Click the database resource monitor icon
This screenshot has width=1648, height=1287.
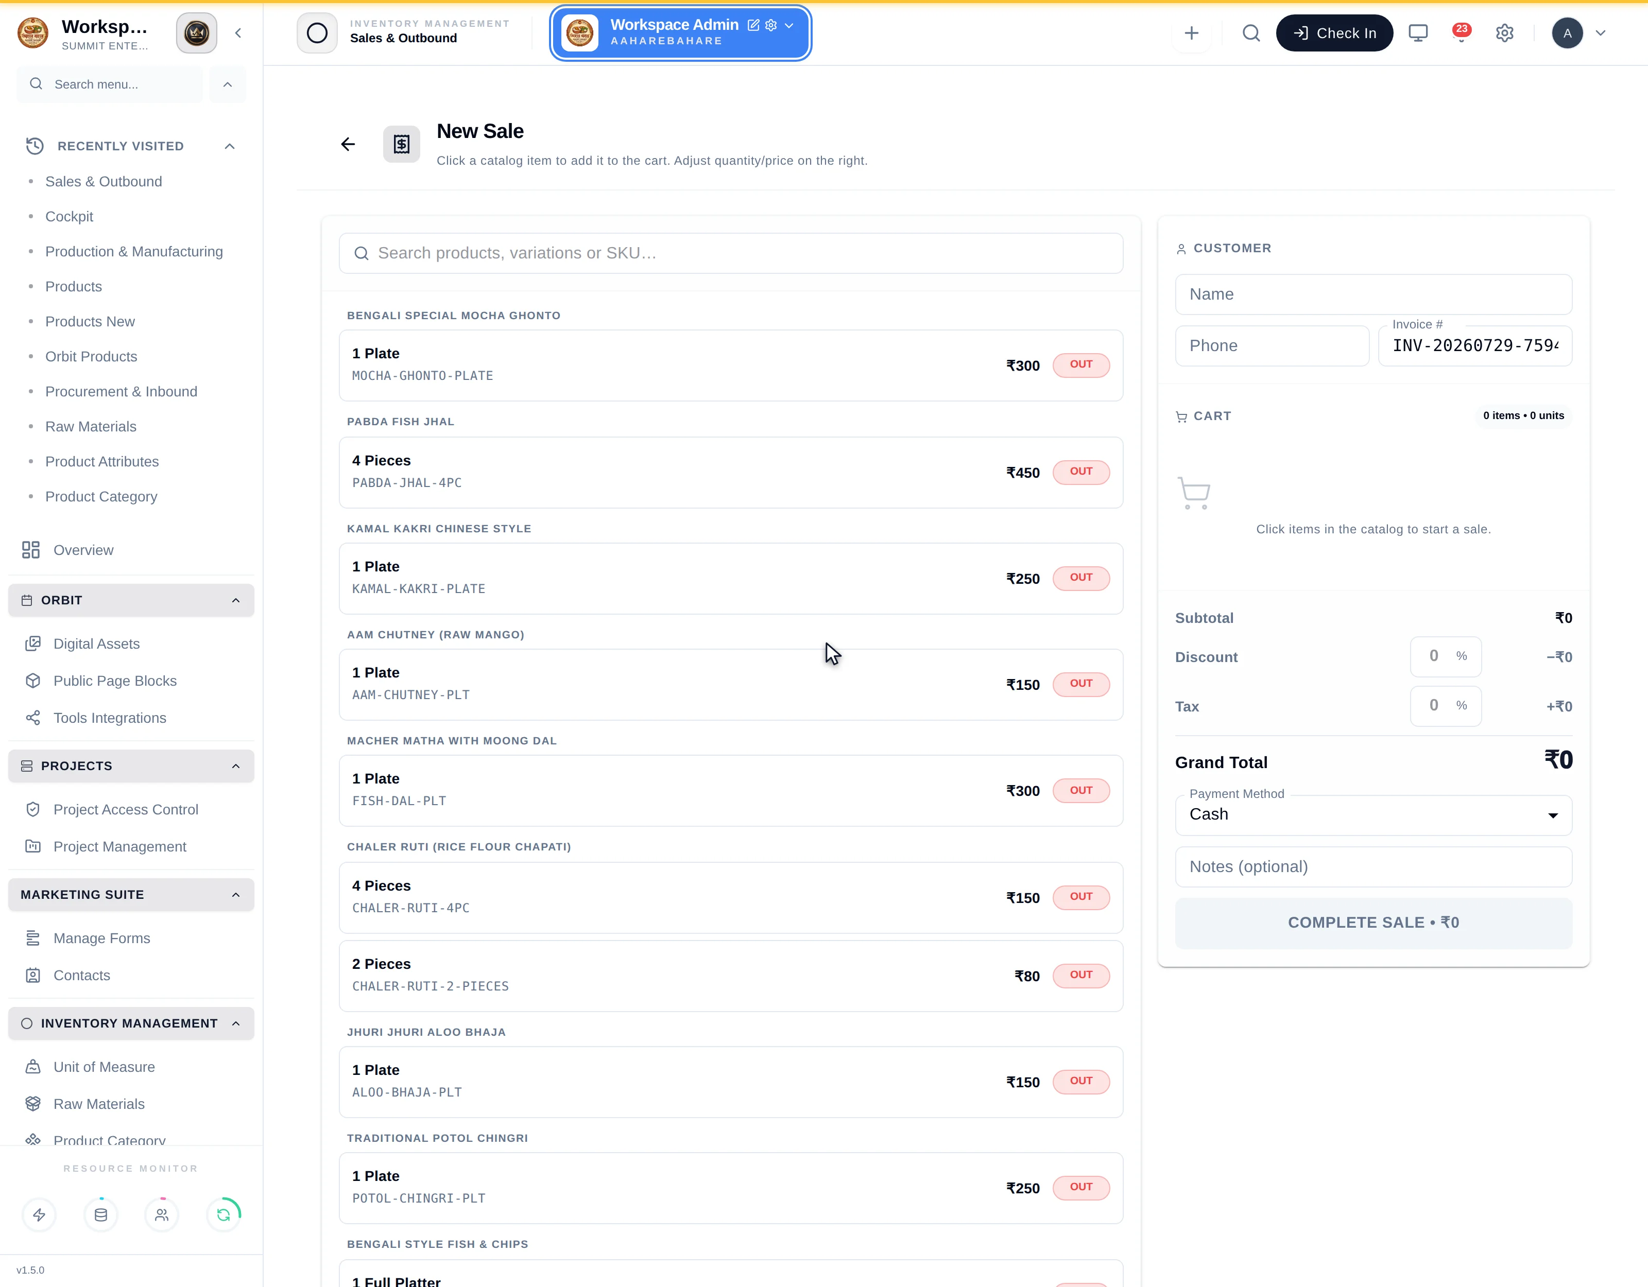(100, 1214)
